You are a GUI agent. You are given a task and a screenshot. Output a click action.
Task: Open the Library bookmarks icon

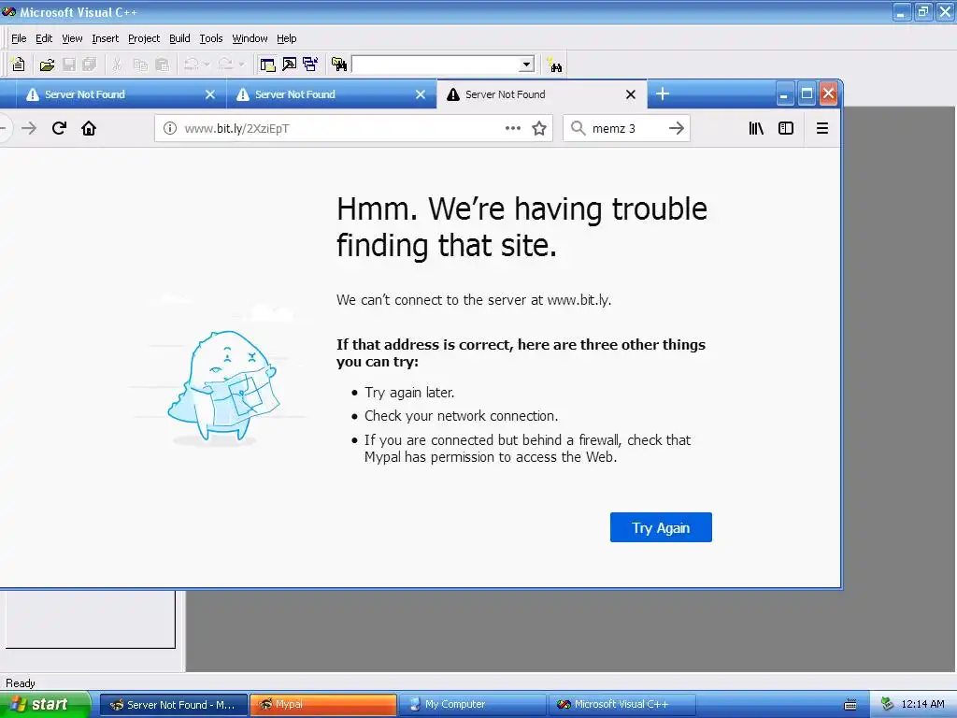(x=756, y=128)
